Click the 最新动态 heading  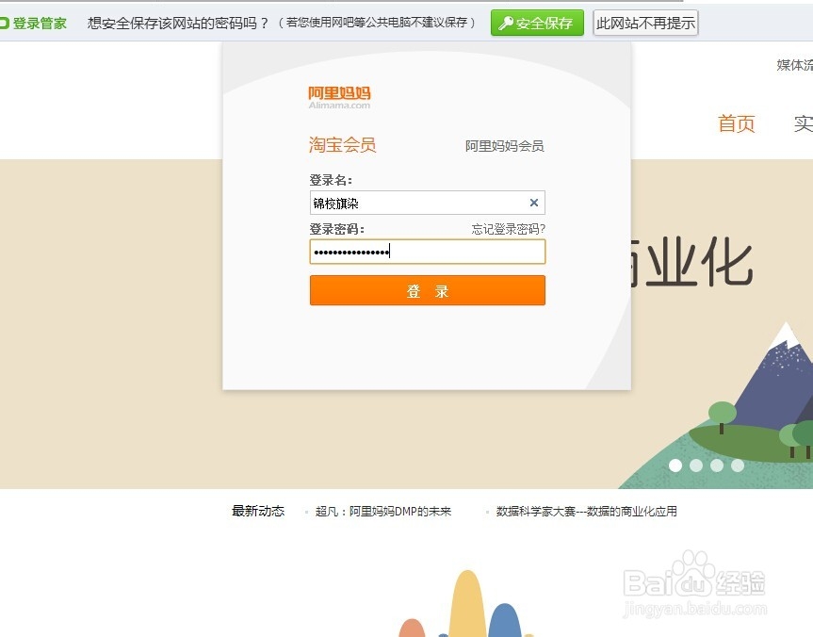[x=258, y=511]
